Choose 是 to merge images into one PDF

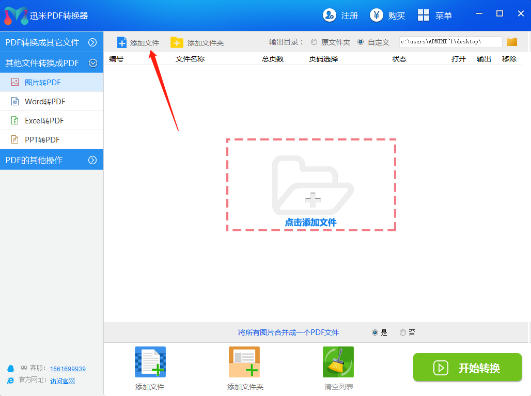(x=375, y=332)
